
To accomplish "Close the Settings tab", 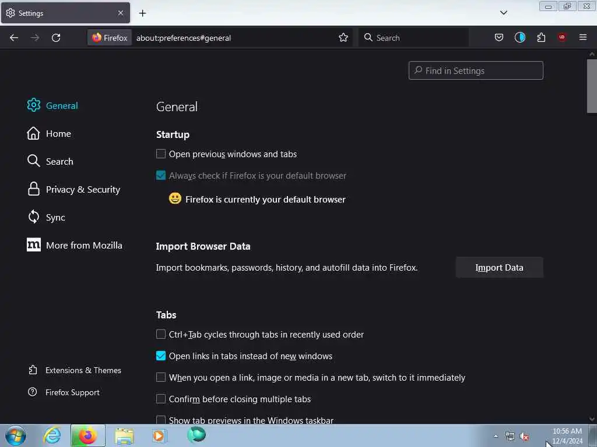I will 121,13.
